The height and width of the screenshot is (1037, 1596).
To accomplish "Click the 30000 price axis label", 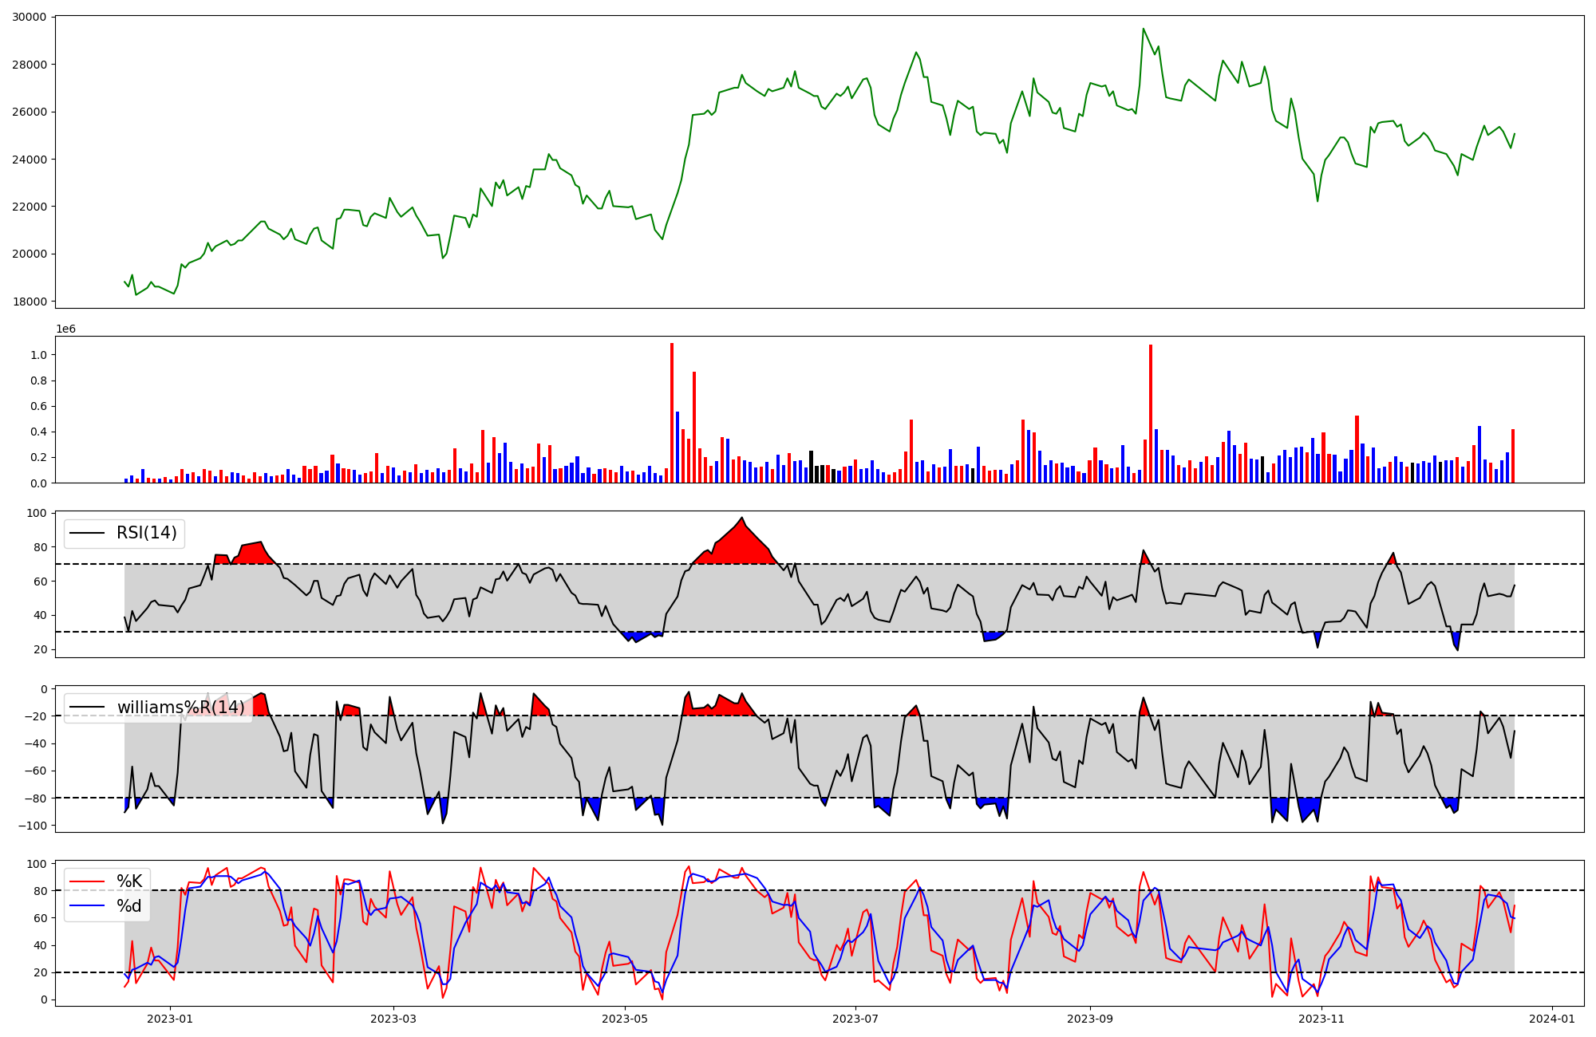I will pyautogui.click(x=29, y=17).
